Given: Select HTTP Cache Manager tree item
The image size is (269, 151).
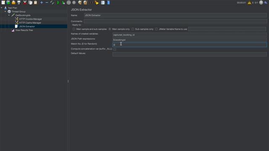Looking at the screenshot, I should pos(30,23).
